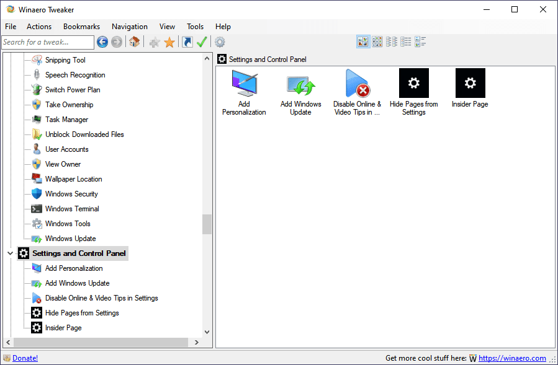Switch to large icons view mode
The height and width of the screenshot is (365, 558).
(363, 42)
